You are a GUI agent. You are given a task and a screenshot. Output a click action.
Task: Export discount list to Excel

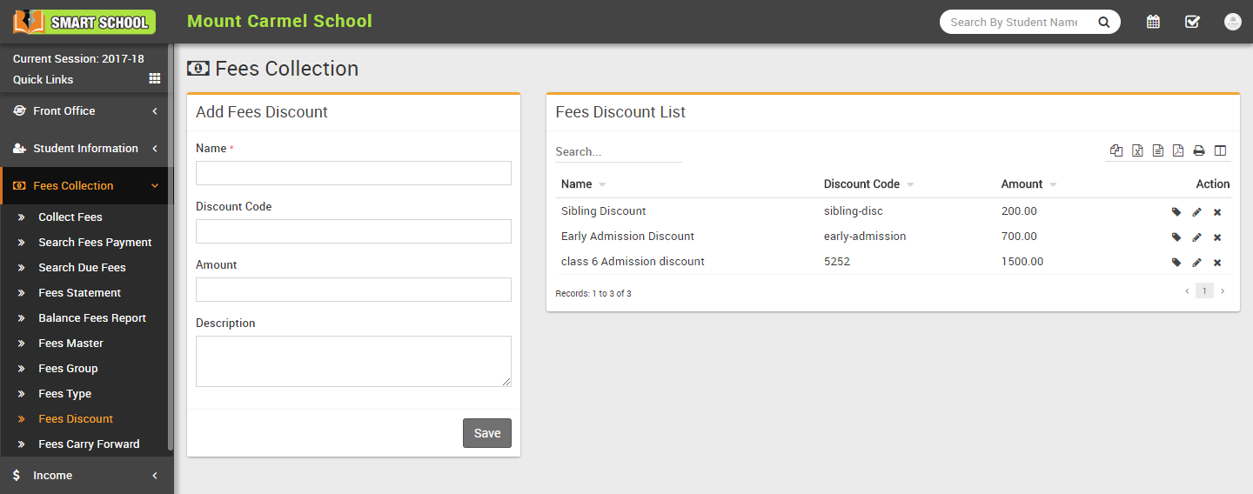1137,151
